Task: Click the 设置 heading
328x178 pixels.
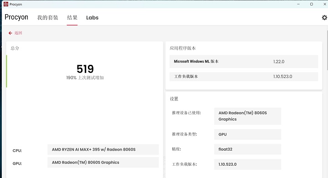Action: [174, 99]
